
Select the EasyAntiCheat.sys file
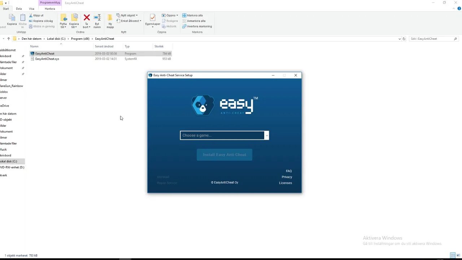101,59
